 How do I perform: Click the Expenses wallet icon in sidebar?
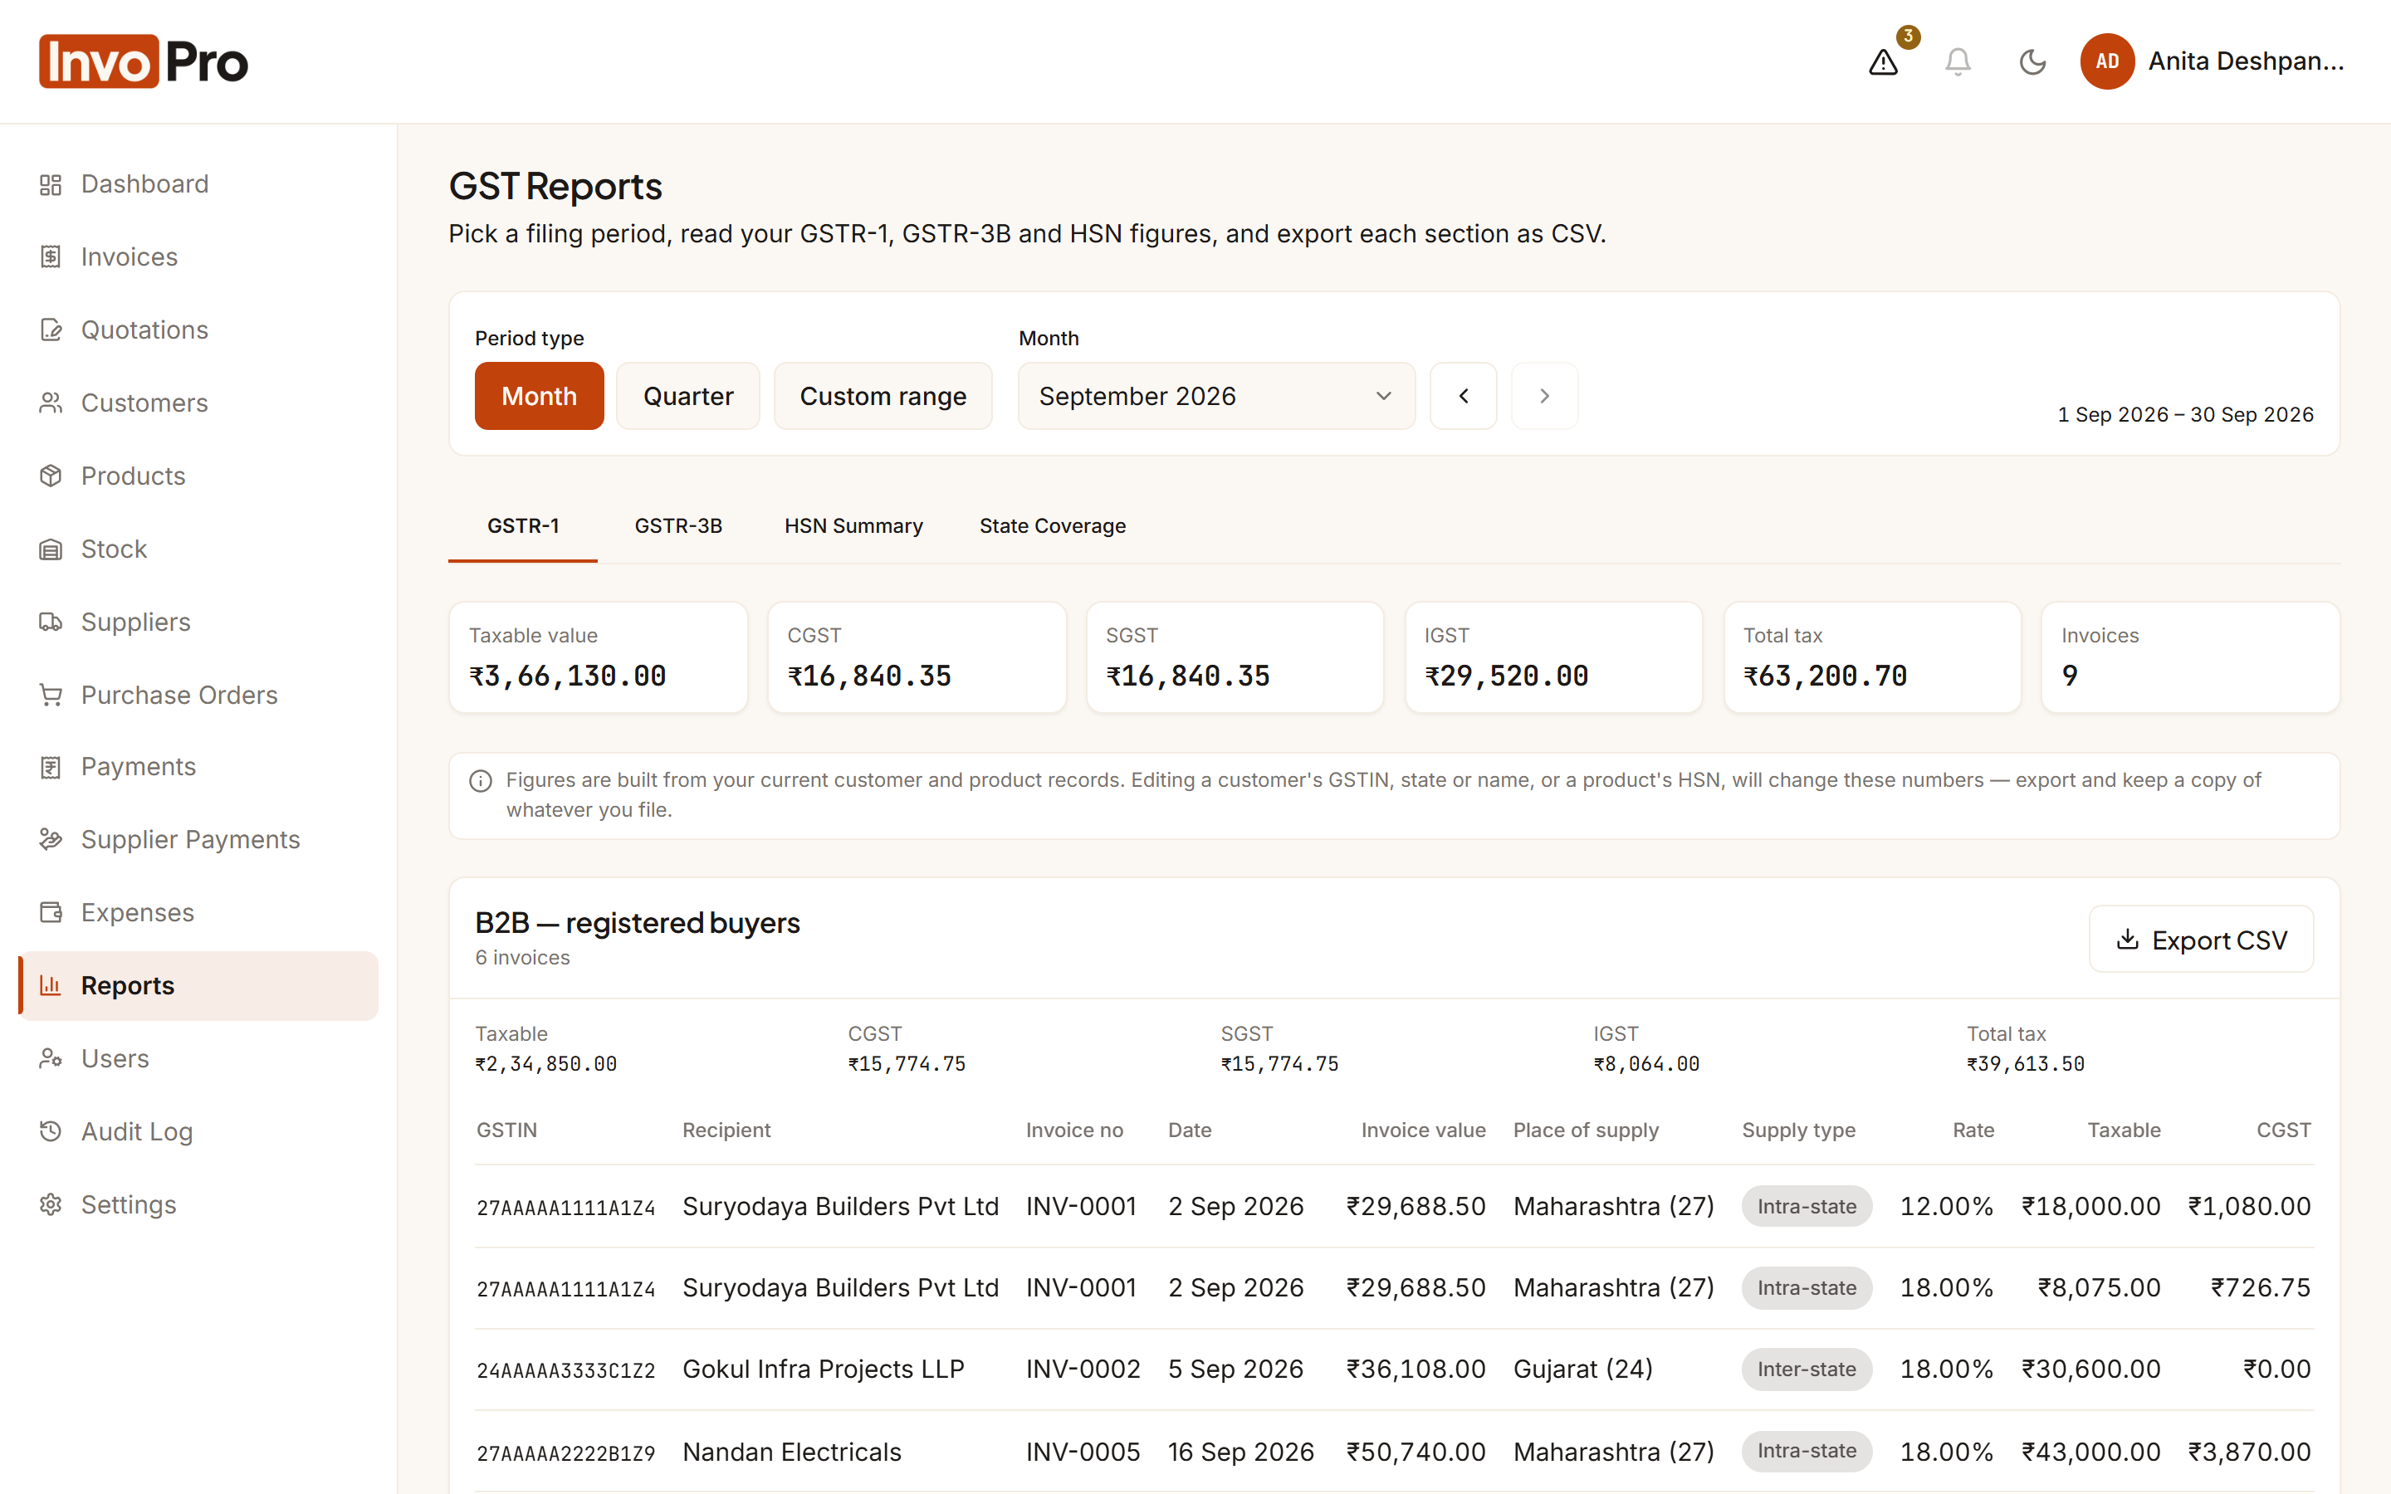coord(51,912)
